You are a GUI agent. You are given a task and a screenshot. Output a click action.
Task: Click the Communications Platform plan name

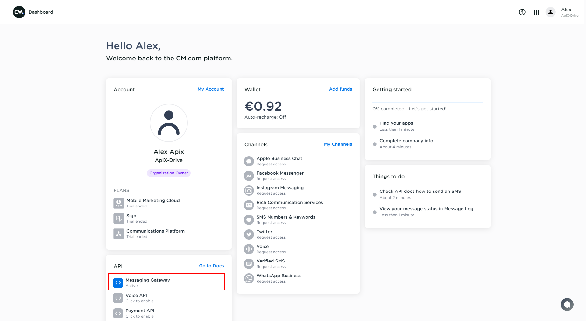(x=155, y=231)
